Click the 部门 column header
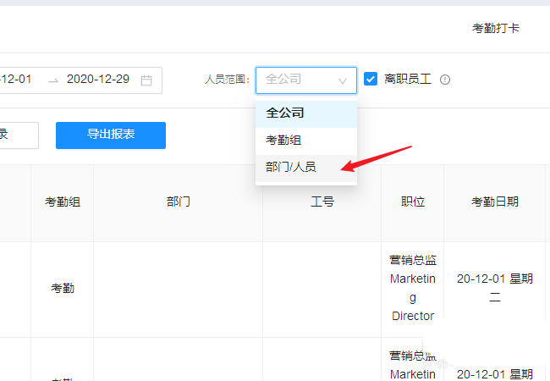The width and height of the screenshot is (550, 381). (x=178, y=202)
